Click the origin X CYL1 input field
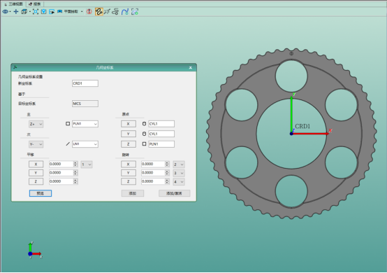The width and height of the screenshot is (387, 273). pos(161,124)
